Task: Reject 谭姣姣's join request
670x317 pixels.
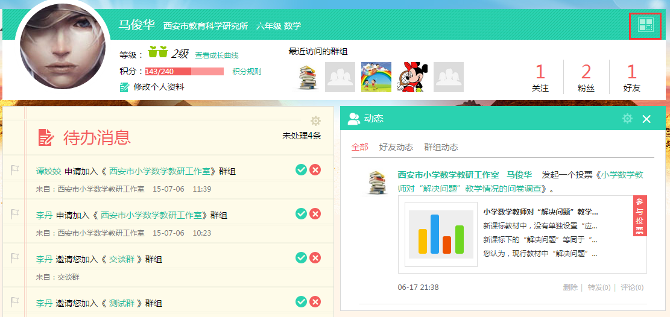Action: tap(315, 170)
